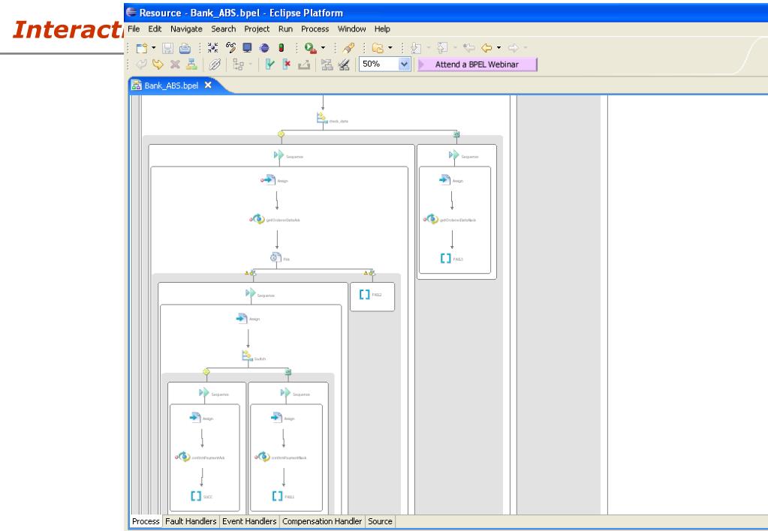The image size is (768, 531).
Task: Click the Save disk icon
Action: [x=168, y=48]
